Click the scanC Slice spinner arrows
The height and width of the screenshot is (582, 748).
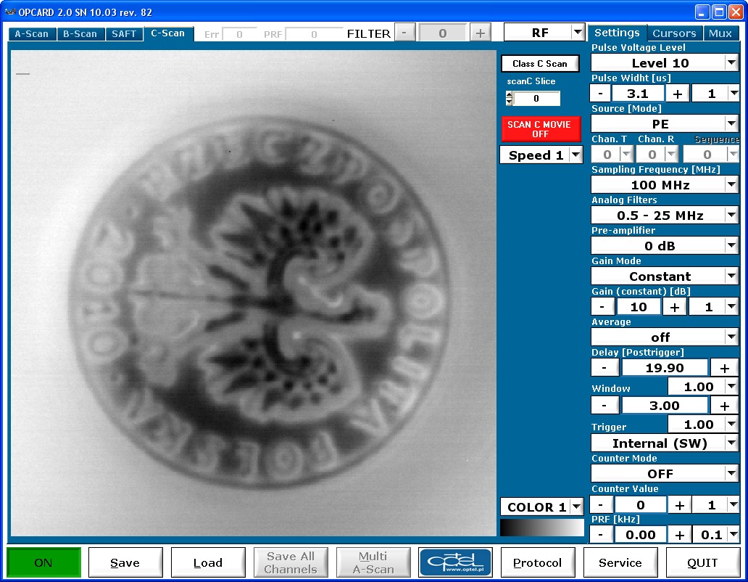509,99
